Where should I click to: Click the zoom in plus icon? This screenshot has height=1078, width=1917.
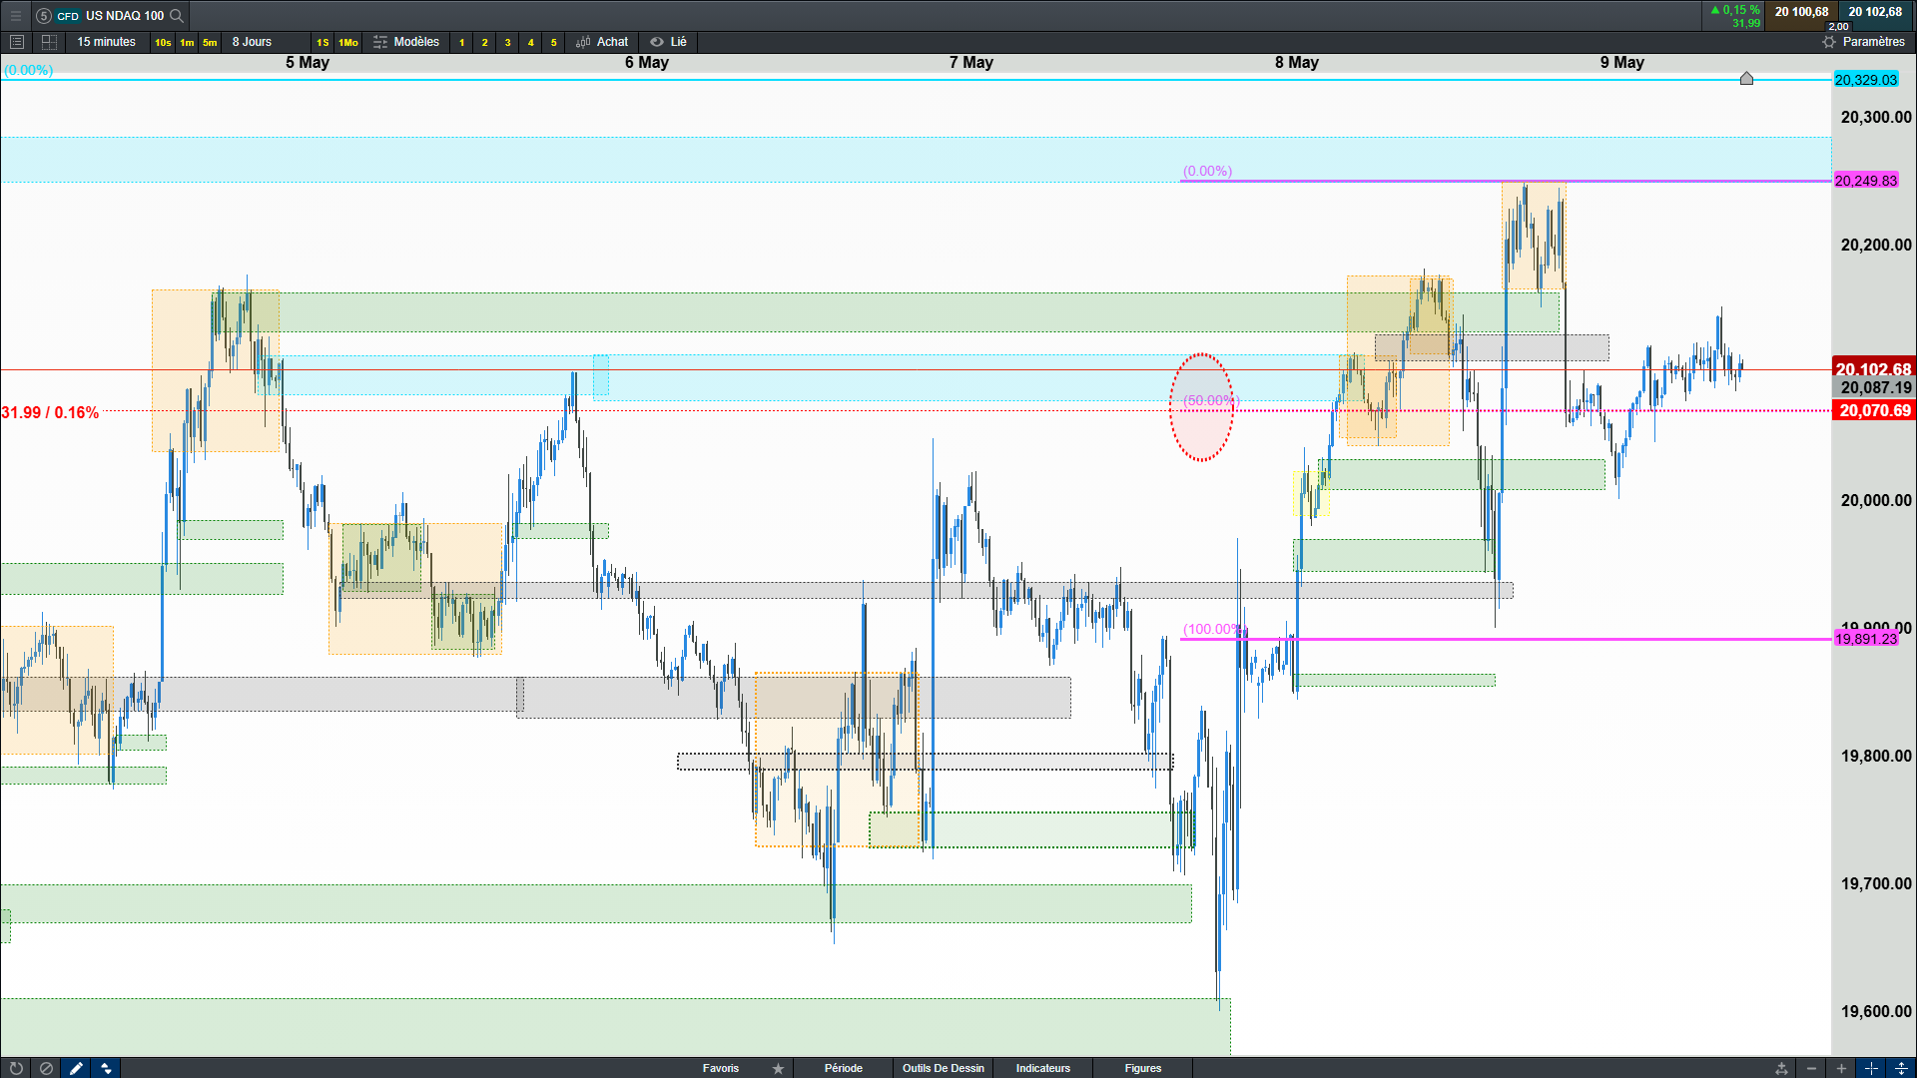(1841, 1068)
